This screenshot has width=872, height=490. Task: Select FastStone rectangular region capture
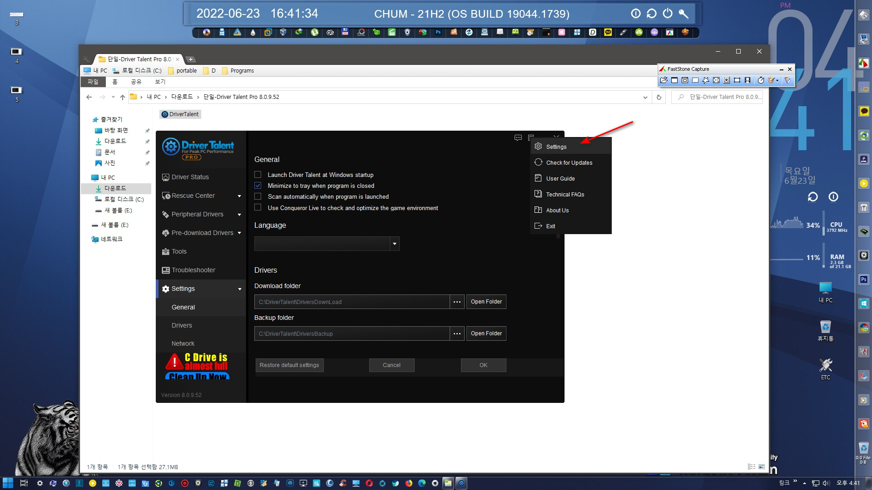click(x=695, y=80)
